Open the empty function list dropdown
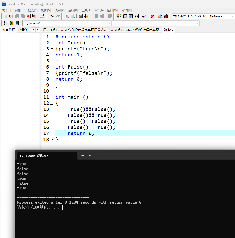Viewport: 235px width, 238px height. click(x=197, y=23)
